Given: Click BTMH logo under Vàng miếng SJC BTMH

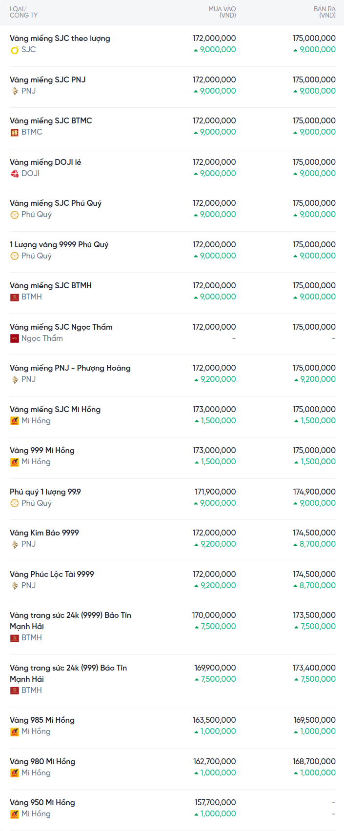Looking at the screenshot, I should tap(15, 297).
